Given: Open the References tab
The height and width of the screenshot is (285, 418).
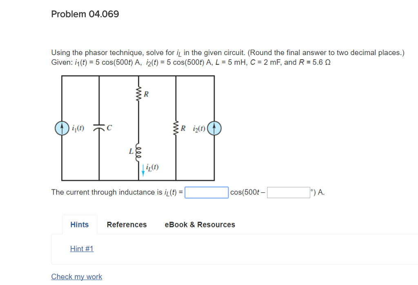Looking at the screenshot, I should coord(127,224).
